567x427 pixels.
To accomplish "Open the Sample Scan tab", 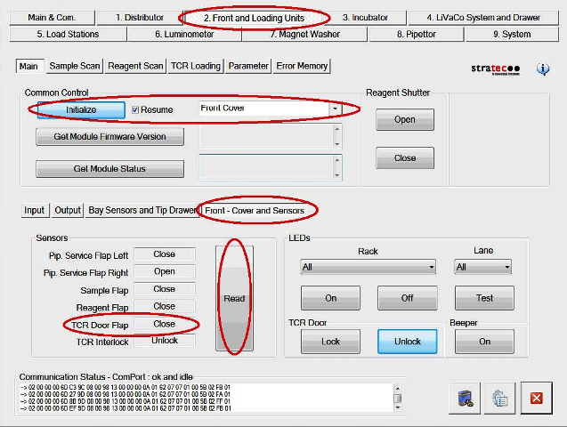I will (74, 66).
